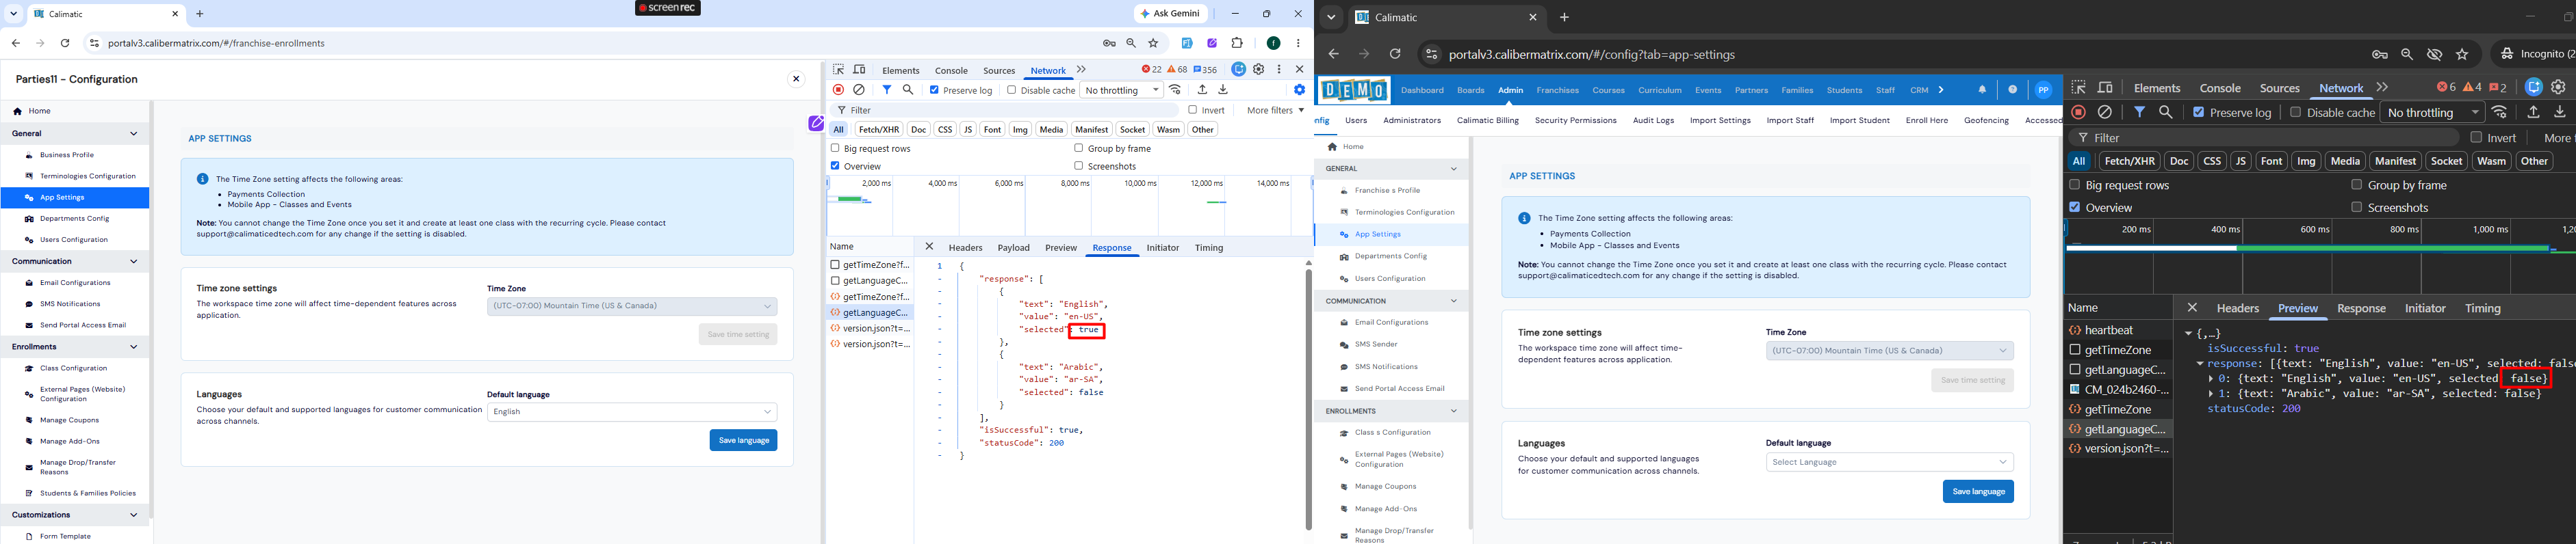
Task: Collapse Customizations section in left sidebar
Action: click(134, 515)
